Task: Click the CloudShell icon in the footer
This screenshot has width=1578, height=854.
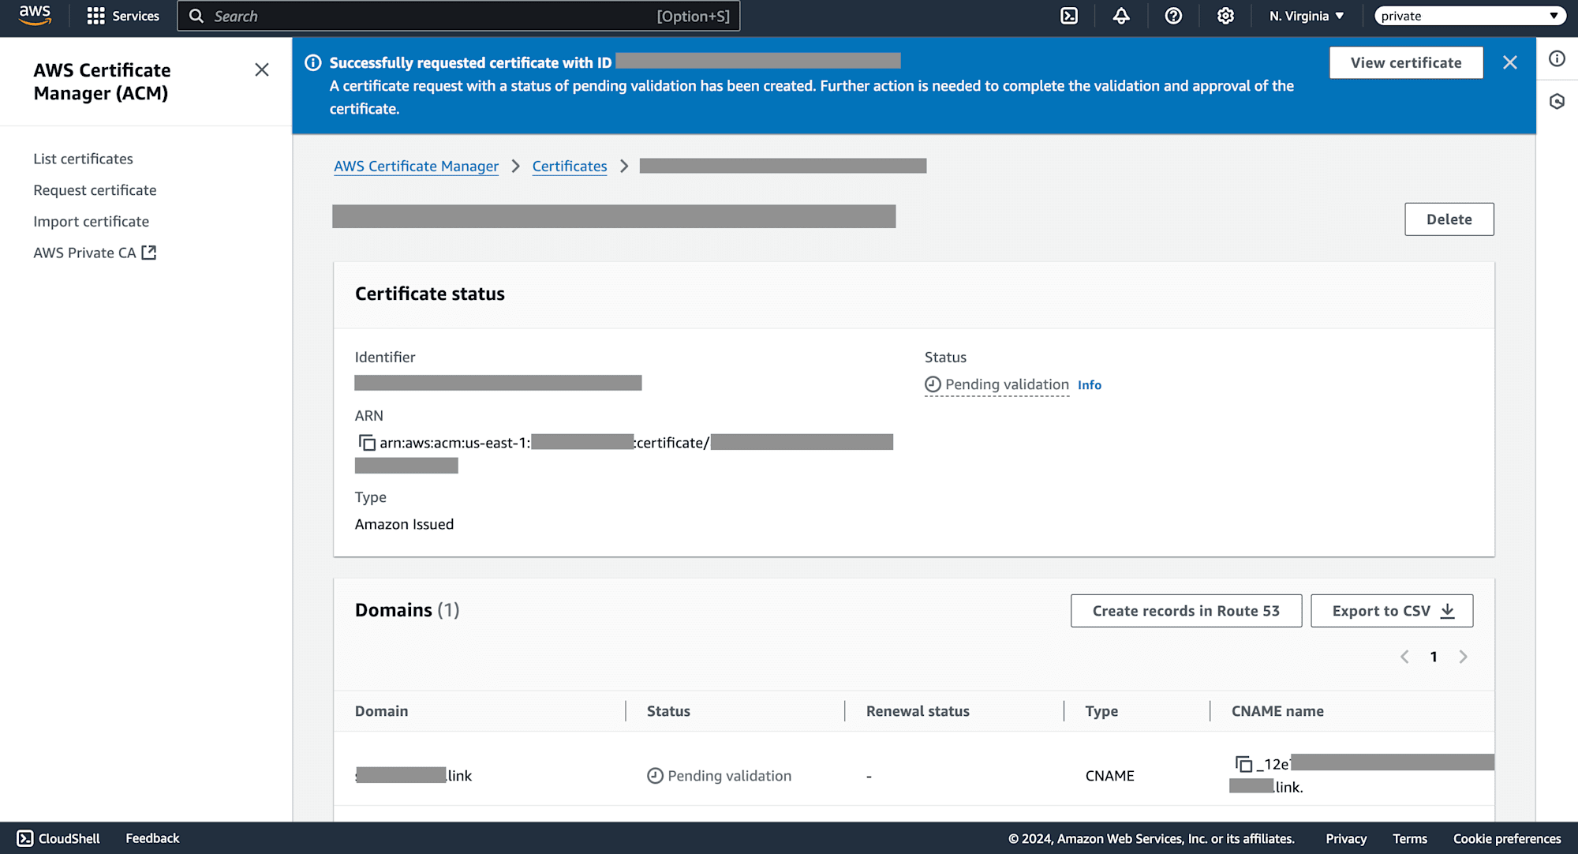Action: click(x=25, y=838)
